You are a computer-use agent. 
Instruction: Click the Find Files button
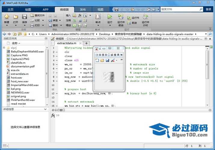click(37, 15)
